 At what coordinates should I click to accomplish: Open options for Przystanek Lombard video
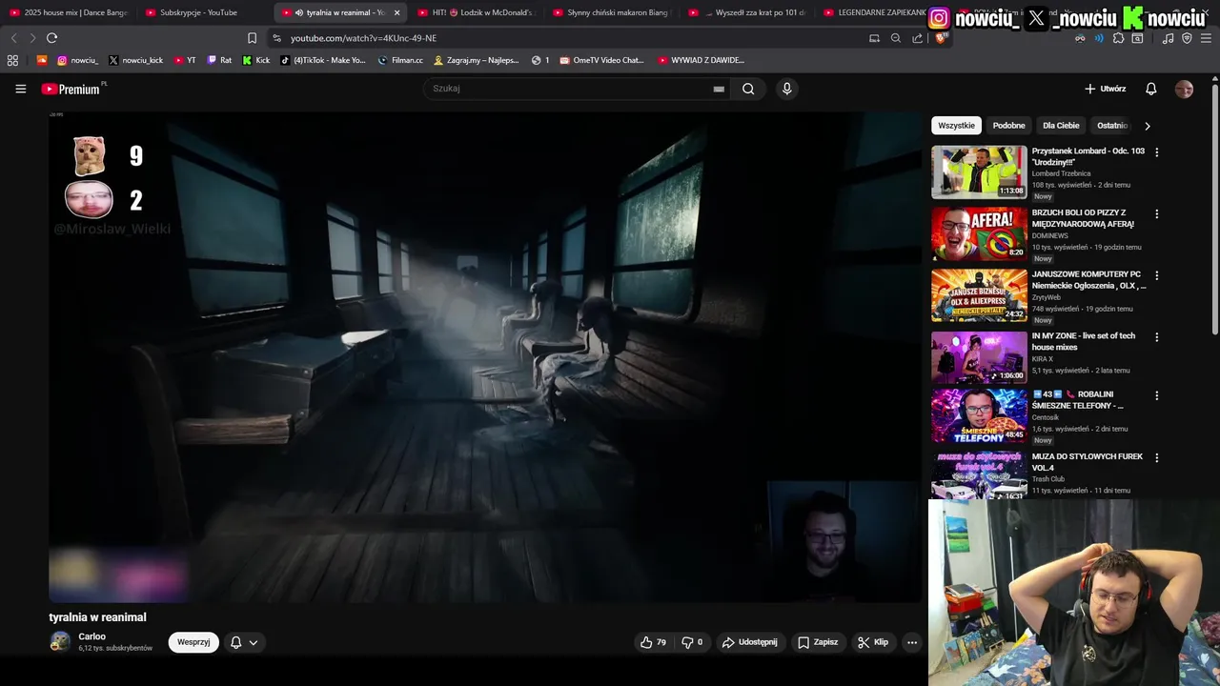pos(1157,152)
